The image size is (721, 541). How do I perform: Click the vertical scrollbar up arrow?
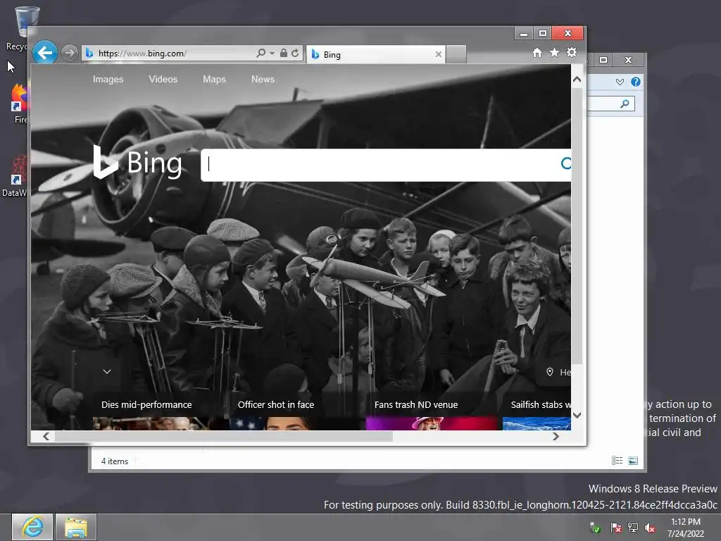coord(577,79)
